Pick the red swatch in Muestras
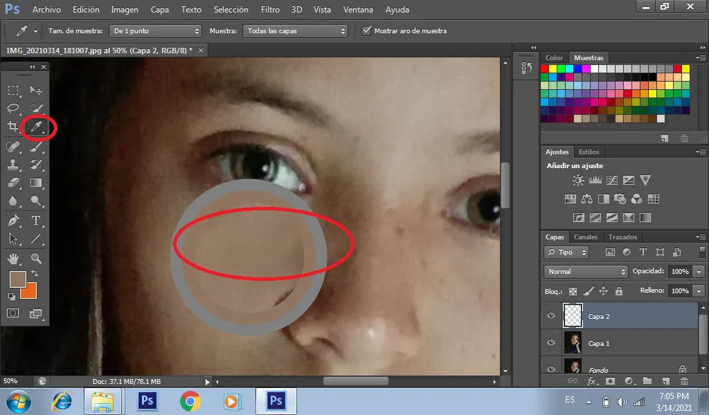 545,68
